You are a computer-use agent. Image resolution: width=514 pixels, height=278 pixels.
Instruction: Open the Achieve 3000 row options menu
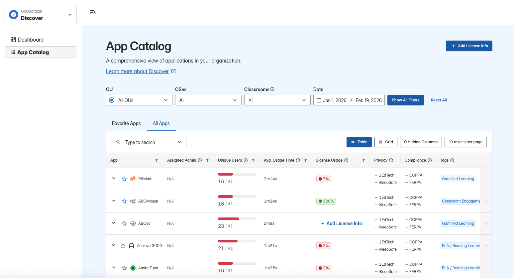(486, 246)
